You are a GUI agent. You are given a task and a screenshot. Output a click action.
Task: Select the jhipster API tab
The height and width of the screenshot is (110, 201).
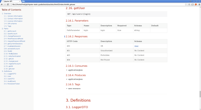[x=9, y=1]
